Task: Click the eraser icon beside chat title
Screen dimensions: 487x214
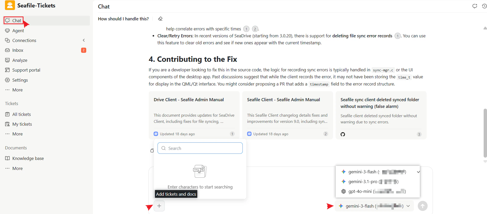Action: coord(160,19)
